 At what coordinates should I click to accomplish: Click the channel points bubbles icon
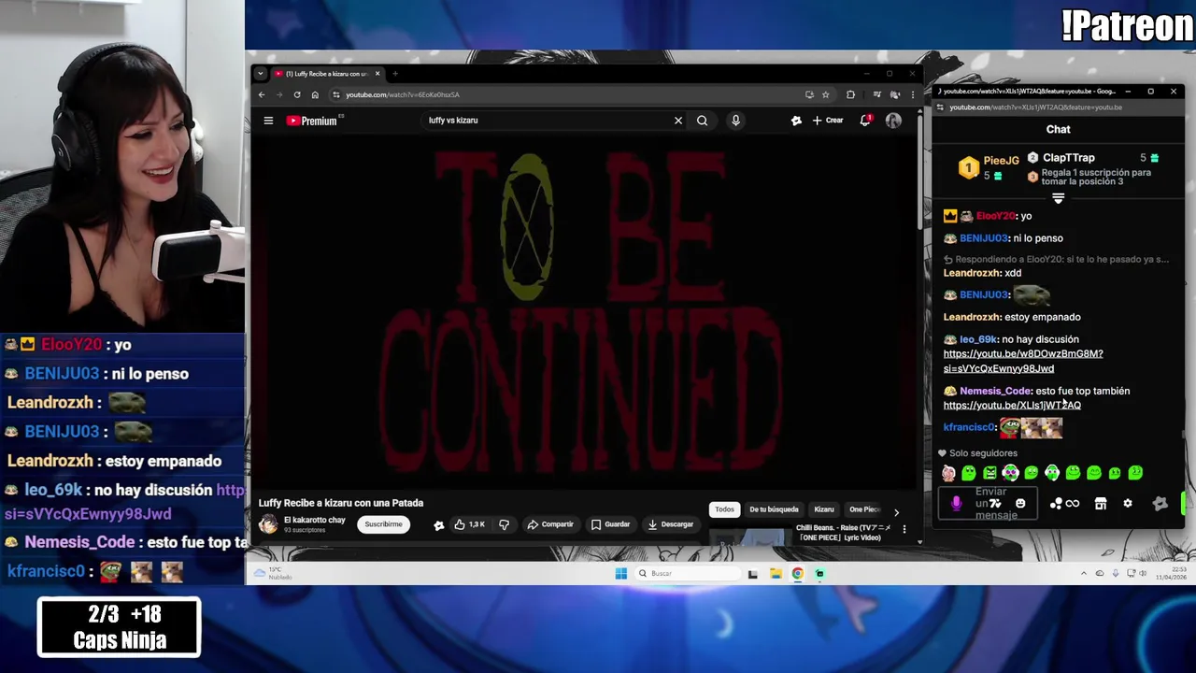click(1055, 504)
